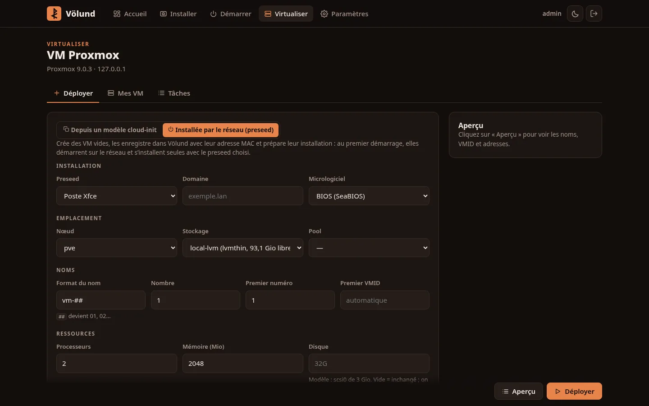Choose Depuis un modèle cloud-init mode

click(x=110, y=130)
